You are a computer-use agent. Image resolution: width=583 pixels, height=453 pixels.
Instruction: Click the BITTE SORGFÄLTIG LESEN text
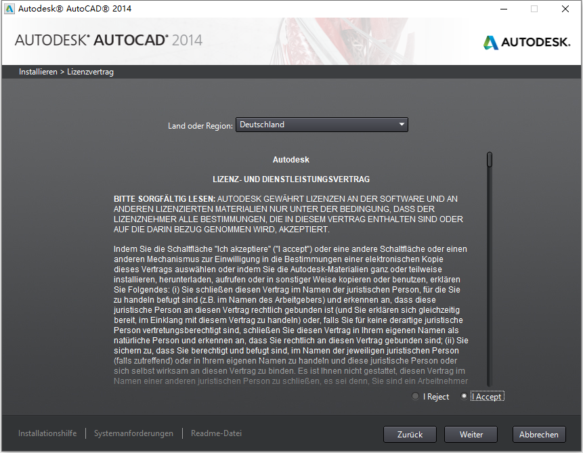tap(165, 199)
